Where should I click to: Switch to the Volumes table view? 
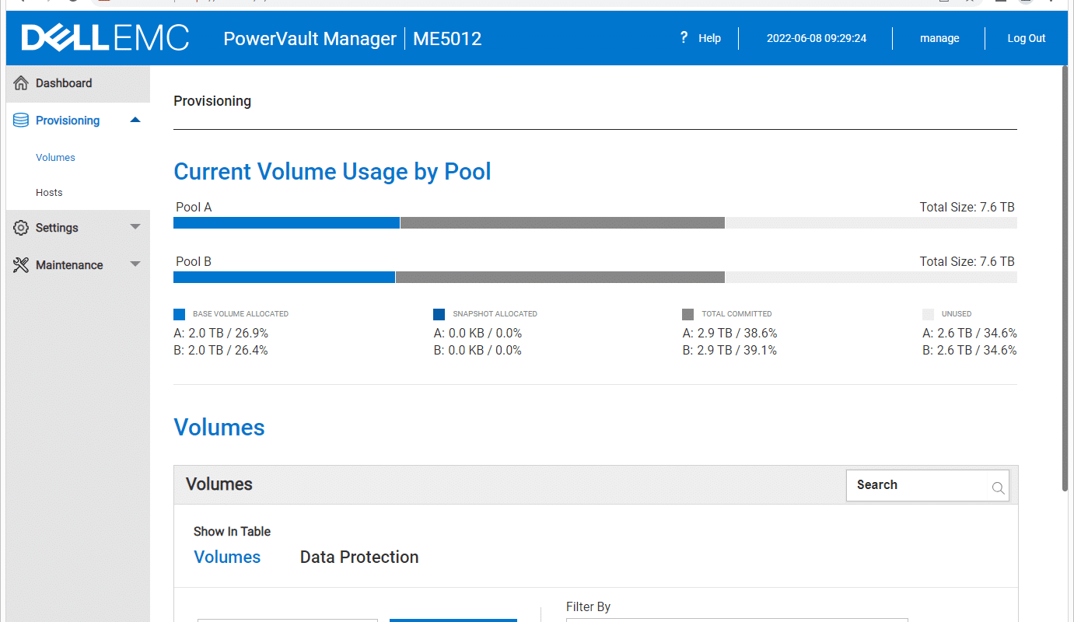tap(227, 557)
